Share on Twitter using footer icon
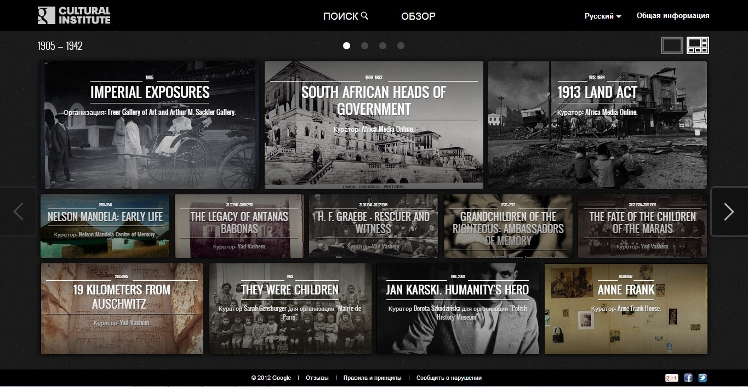Screen dimensions: 748x387 pyautogui.click(x=702, y=378)
